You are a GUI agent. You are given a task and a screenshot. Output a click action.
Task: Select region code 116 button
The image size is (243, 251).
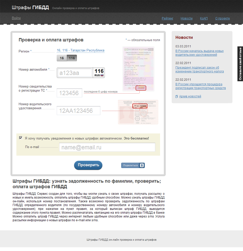tap(72, 58)
